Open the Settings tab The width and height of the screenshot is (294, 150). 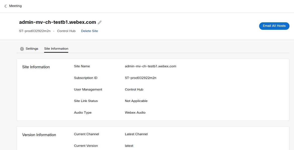[x=29, y=49]
